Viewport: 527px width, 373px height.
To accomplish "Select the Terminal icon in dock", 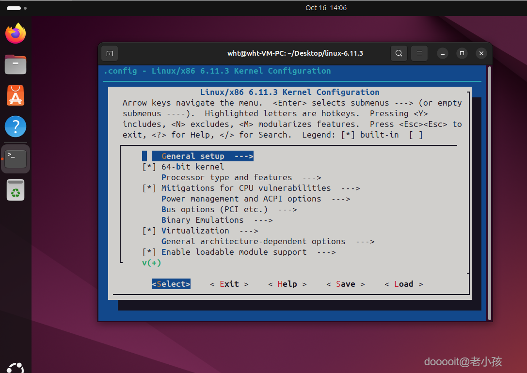I will (16, 158).
